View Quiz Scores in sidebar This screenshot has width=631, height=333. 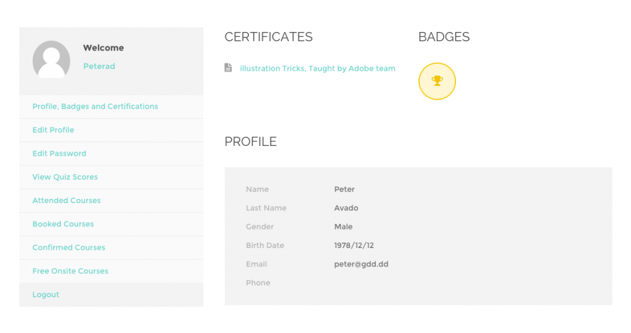click(65, 177)
